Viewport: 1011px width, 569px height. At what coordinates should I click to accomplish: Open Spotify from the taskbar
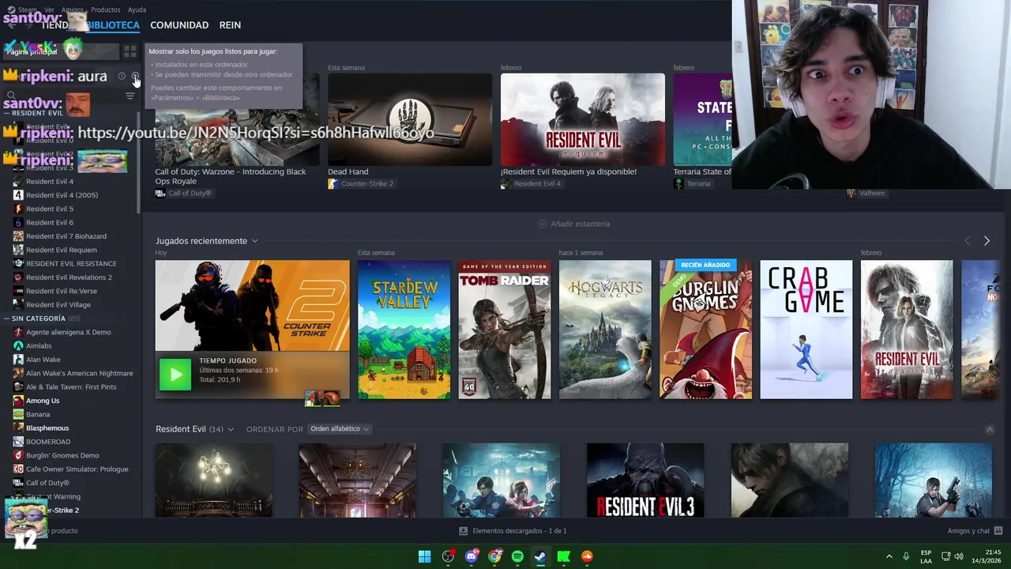pyautogui.click(x=517, y=556)
